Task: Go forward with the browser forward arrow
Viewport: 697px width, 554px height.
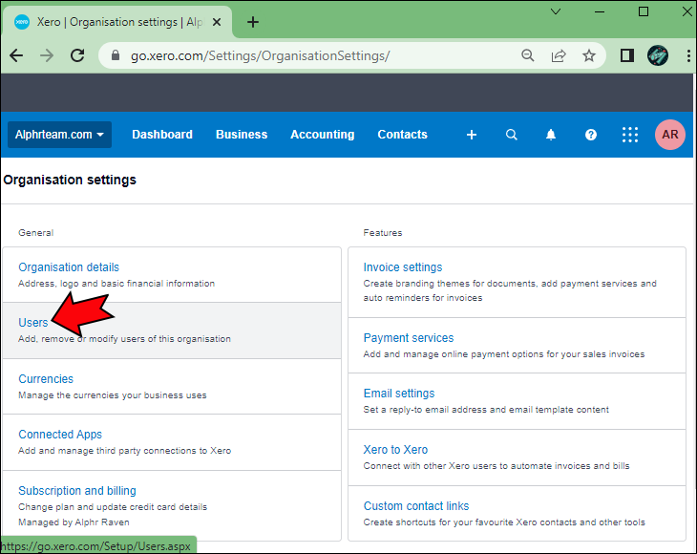Action: (47, 55)
